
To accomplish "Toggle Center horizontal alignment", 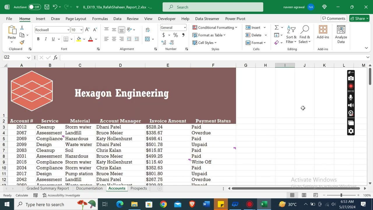I will pyautogui.click(x=114, y=39).
